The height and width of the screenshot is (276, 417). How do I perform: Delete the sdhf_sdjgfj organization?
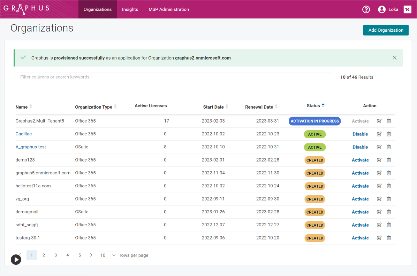pyautogui.click(x=388, y=225)
